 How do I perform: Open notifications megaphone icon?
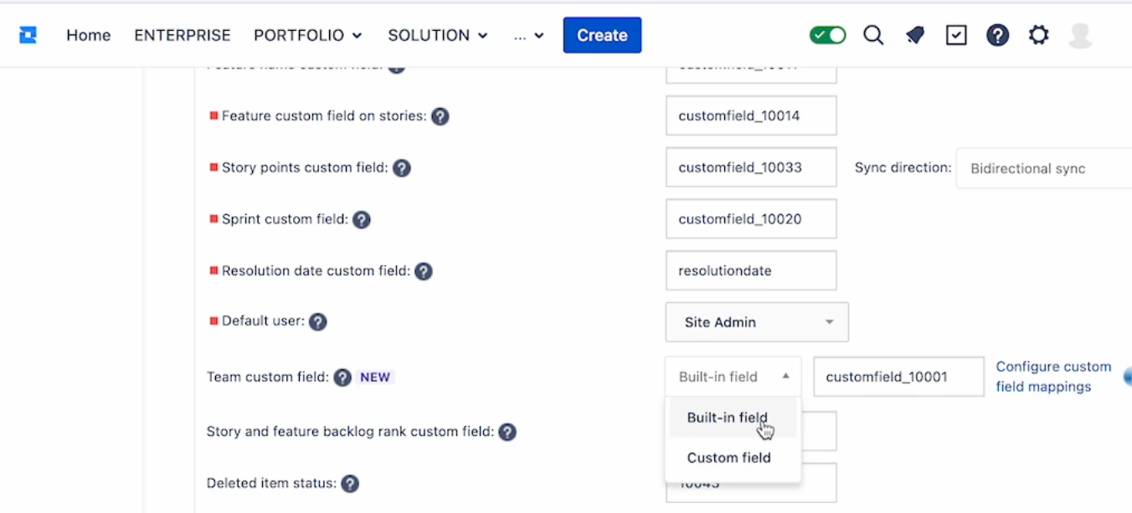(x=915, y=35)
